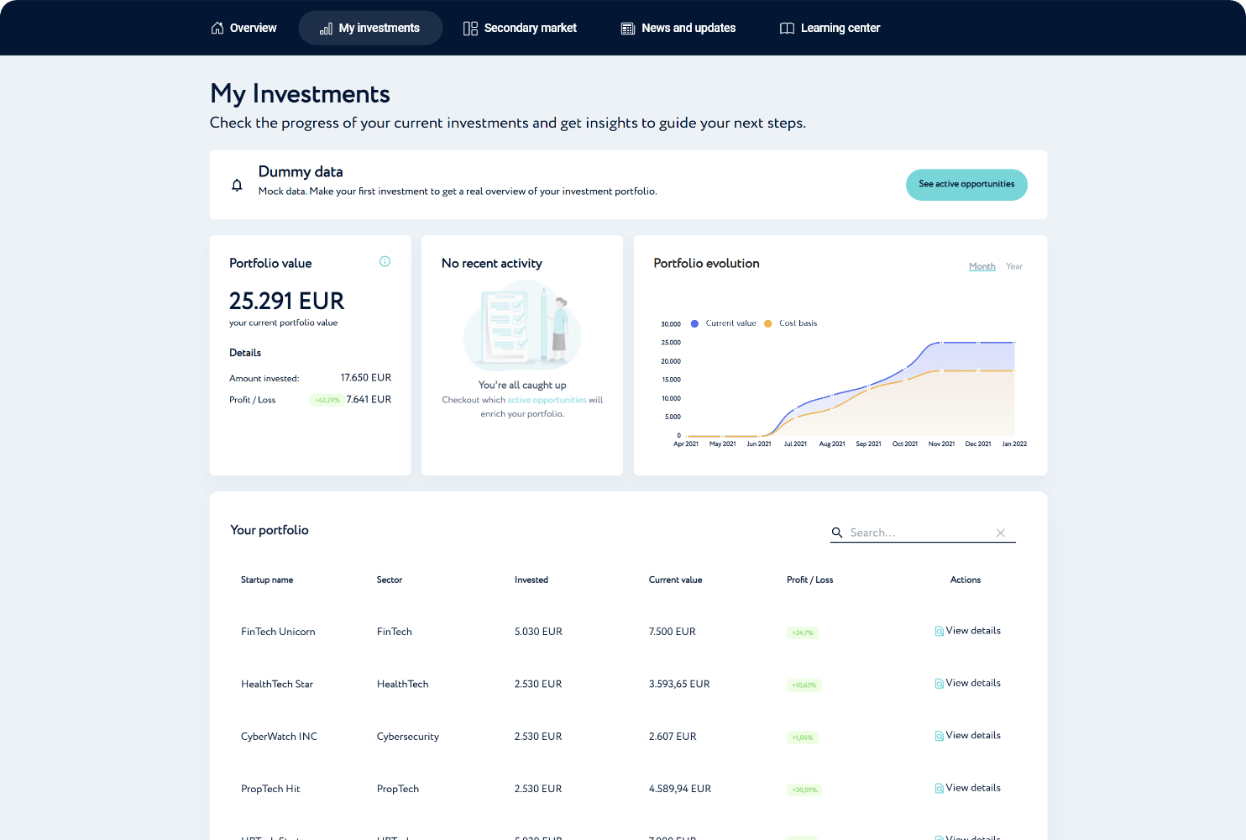Image resolution: width=1246 pixels, height=840 pixels.
Task: Click the Oct 2021 axis label
Action: (x=905, y=444)
